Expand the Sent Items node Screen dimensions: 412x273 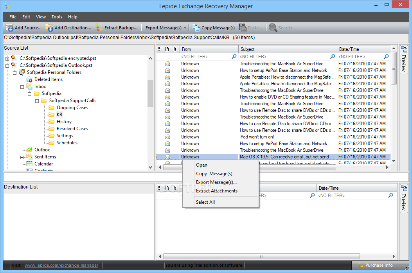[x=22, y=157]
